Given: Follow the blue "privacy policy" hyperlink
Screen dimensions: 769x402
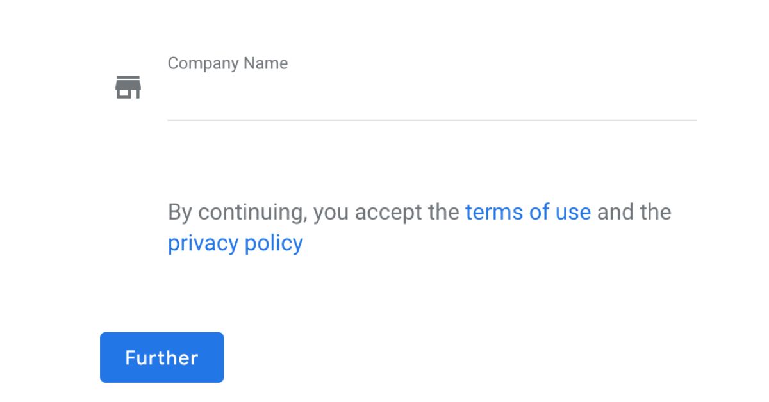Looking at the screenshot, I should pos(235,243).
